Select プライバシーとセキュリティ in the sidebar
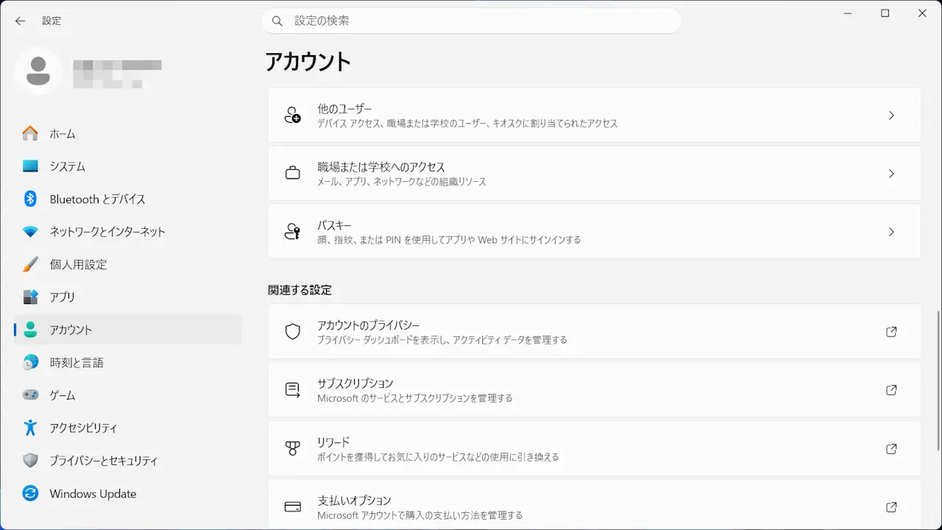Screen dimensions: 942x530 (x=103, y=461)
